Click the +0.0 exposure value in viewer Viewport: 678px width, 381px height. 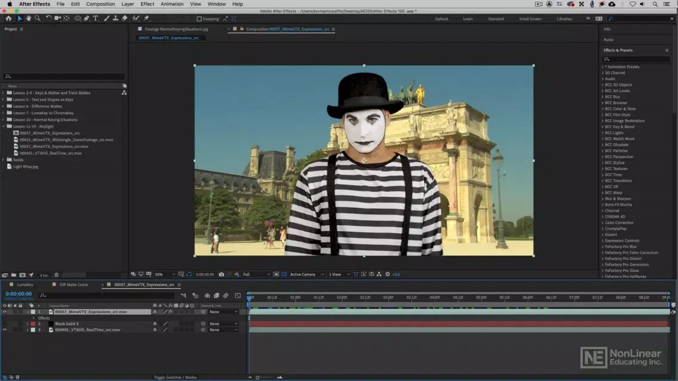[x=396, y=274]
